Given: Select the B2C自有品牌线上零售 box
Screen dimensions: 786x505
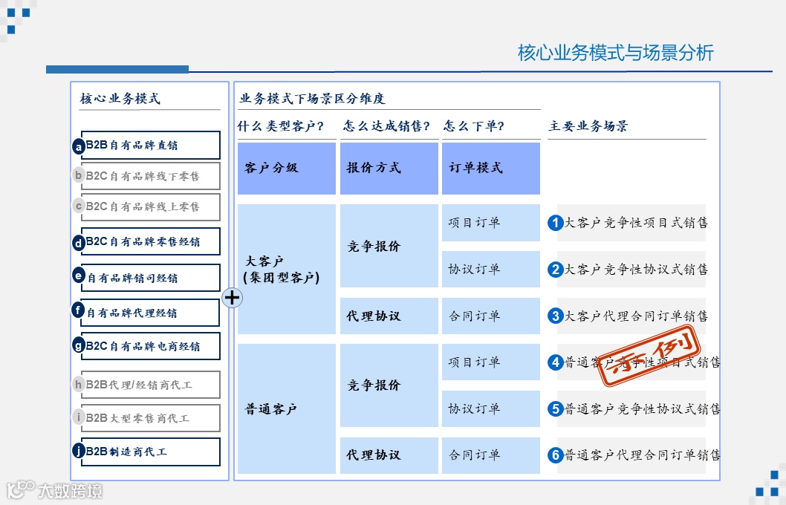Looking at the screenshot, I should (150, 206).
